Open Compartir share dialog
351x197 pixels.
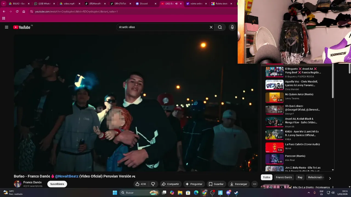(x=170, y=184)
